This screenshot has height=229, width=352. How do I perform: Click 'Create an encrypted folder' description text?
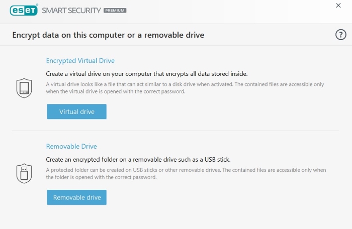(x=138, y=159)
